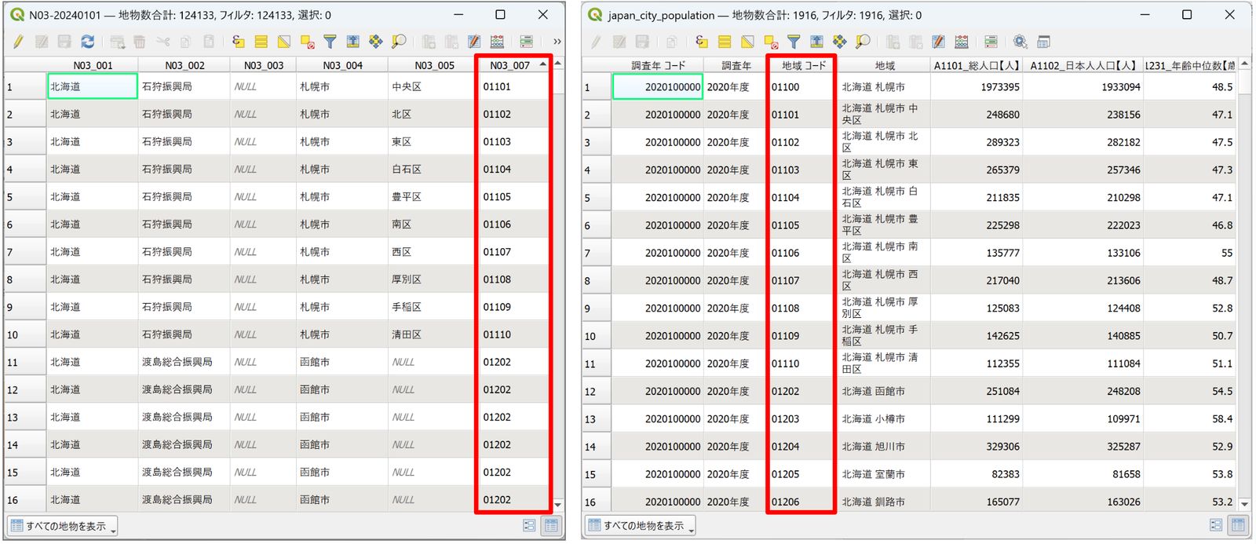Click the N03_001 column header
The height and width of the screenshot is (544, 1256).
(x=93, y=65)
